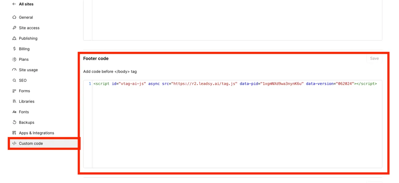Click the closing </script> tag
The height and width of the screenshot is (183, 399).
coord(367,84)
